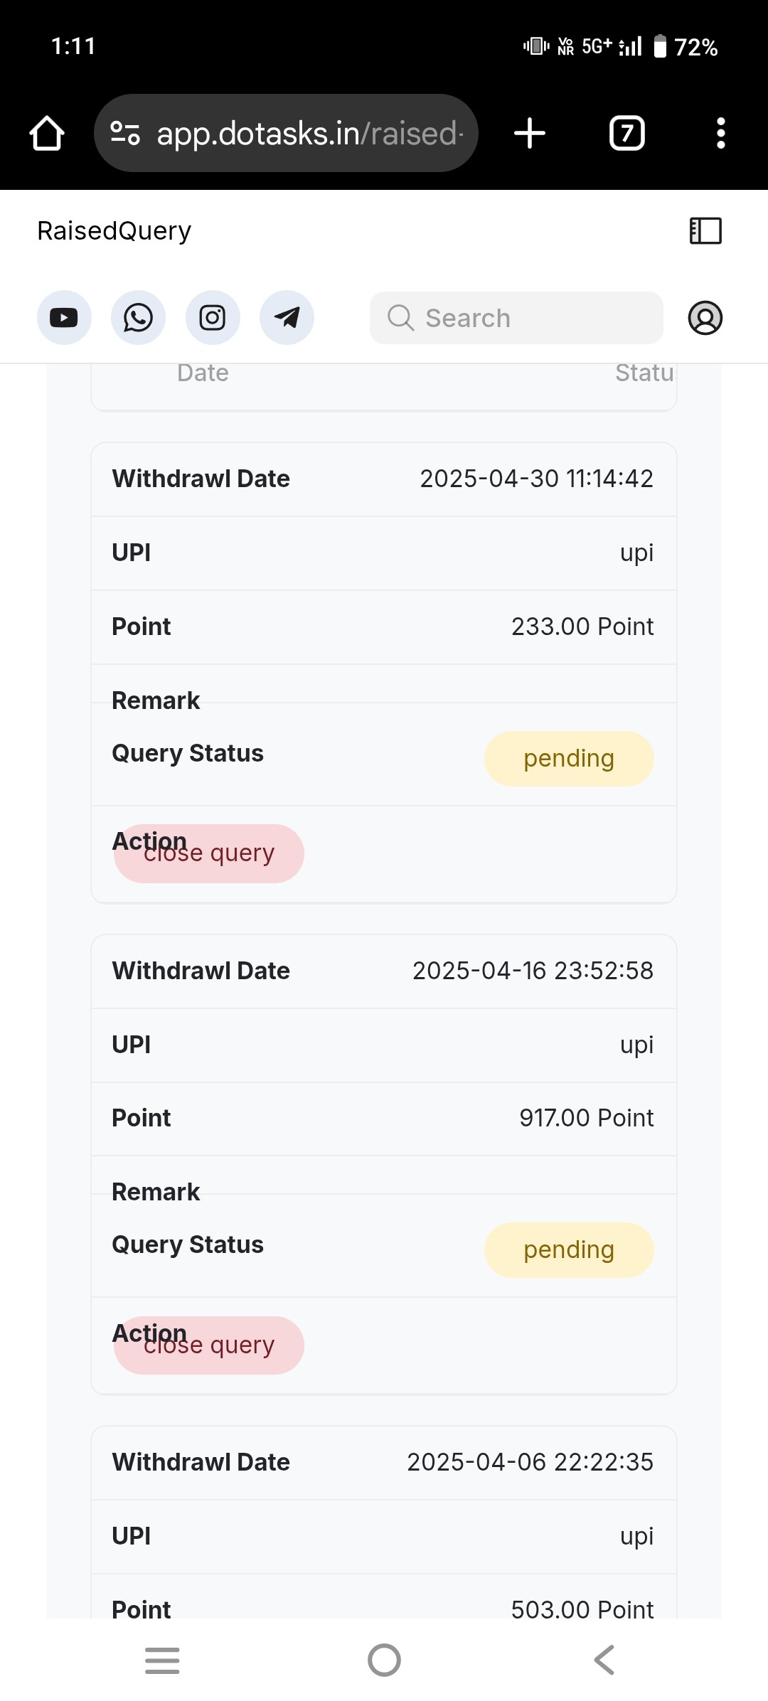Toggle the sidebar panel icon
The height and width of the screenshot is (1701, 768).
[705, 230]
